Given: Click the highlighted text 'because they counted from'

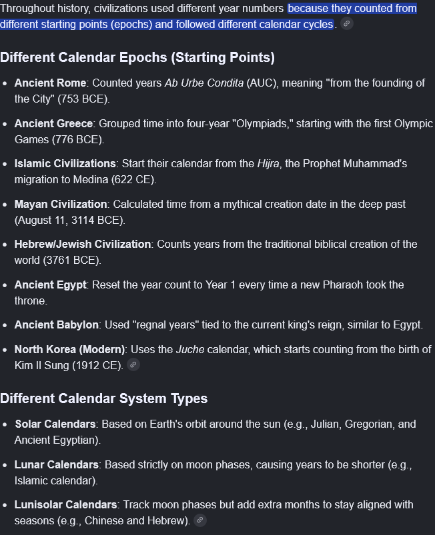Looking at the screenshot, I should pos(352,8).
